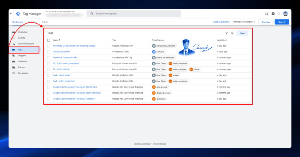
Task: Check the Facebook Conversion API row checkbox
Action: pos(49,58)
